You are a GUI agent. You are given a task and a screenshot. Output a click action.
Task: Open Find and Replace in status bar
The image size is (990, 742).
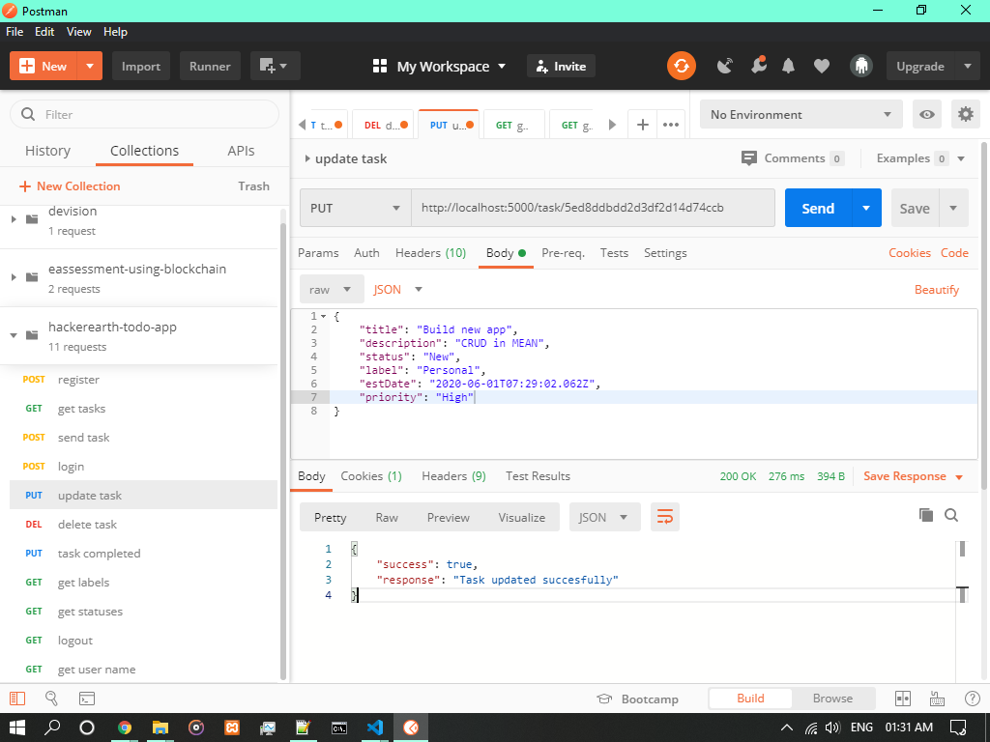[x=52, y=699]
